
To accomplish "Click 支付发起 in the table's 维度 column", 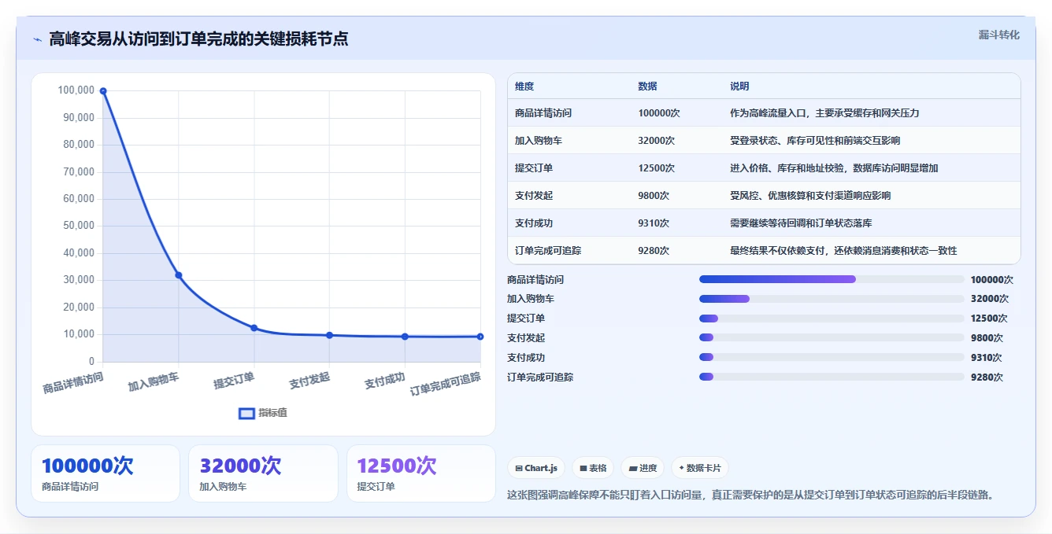I will click(x=534, y=196).
